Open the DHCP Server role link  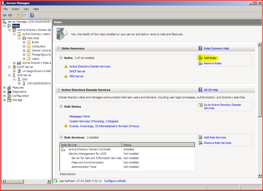coord(77,71)
